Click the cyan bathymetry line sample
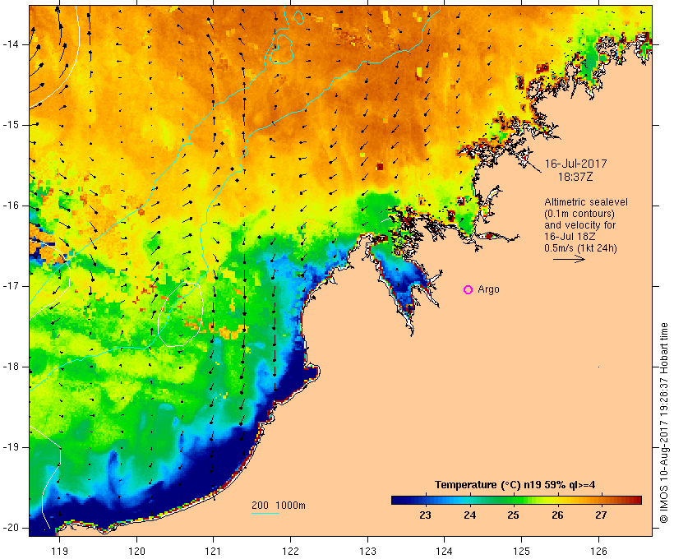The height and width of the screenshot is (559, 674). 265,513
